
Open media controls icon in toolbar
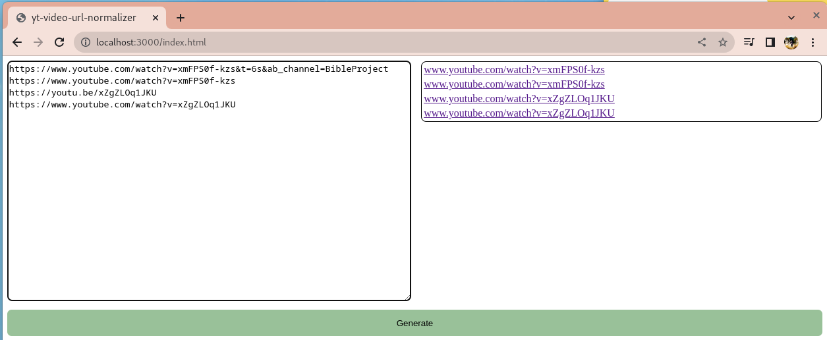pos(749,42)
